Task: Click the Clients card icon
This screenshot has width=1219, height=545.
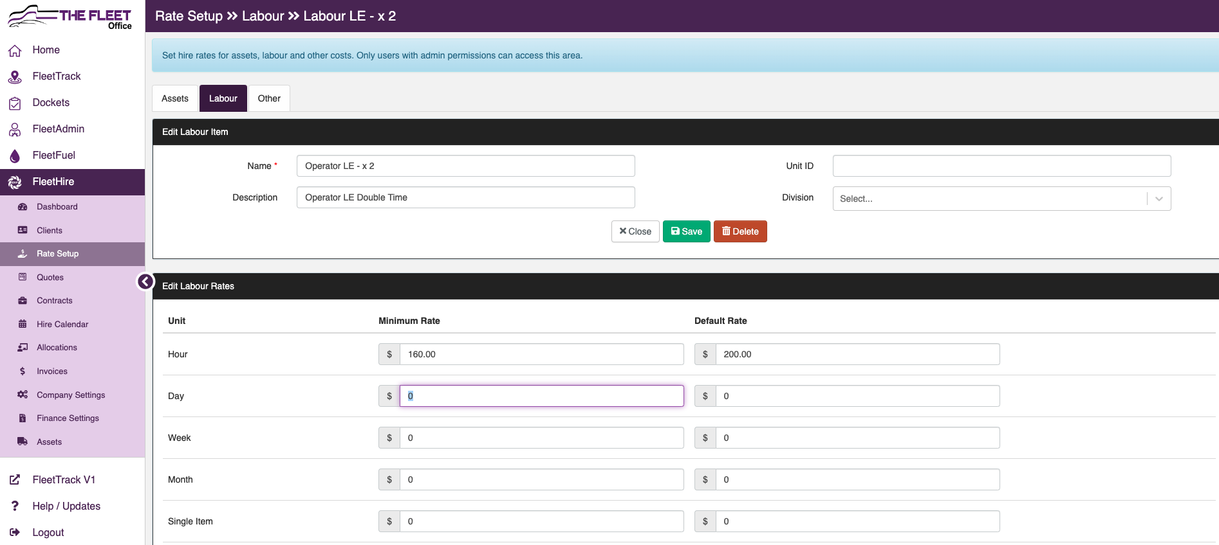Action: coord(23,230)
